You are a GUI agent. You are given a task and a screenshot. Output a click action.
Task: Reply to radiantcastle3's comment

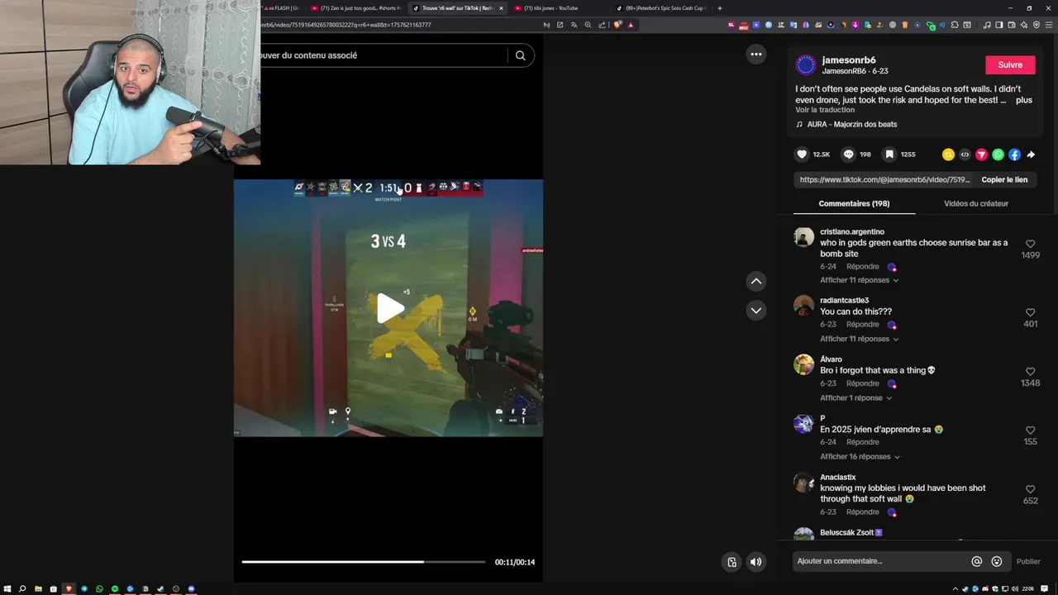tap(862, 325)
